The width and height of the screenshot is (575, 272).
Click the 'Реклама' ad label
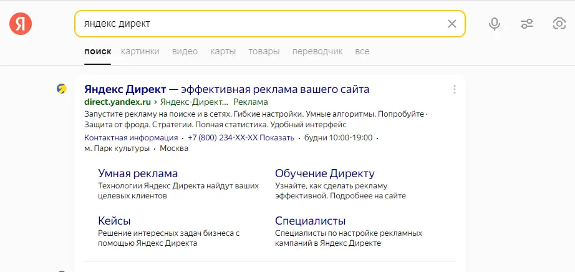pyautogui.click(x=251, y=102)
